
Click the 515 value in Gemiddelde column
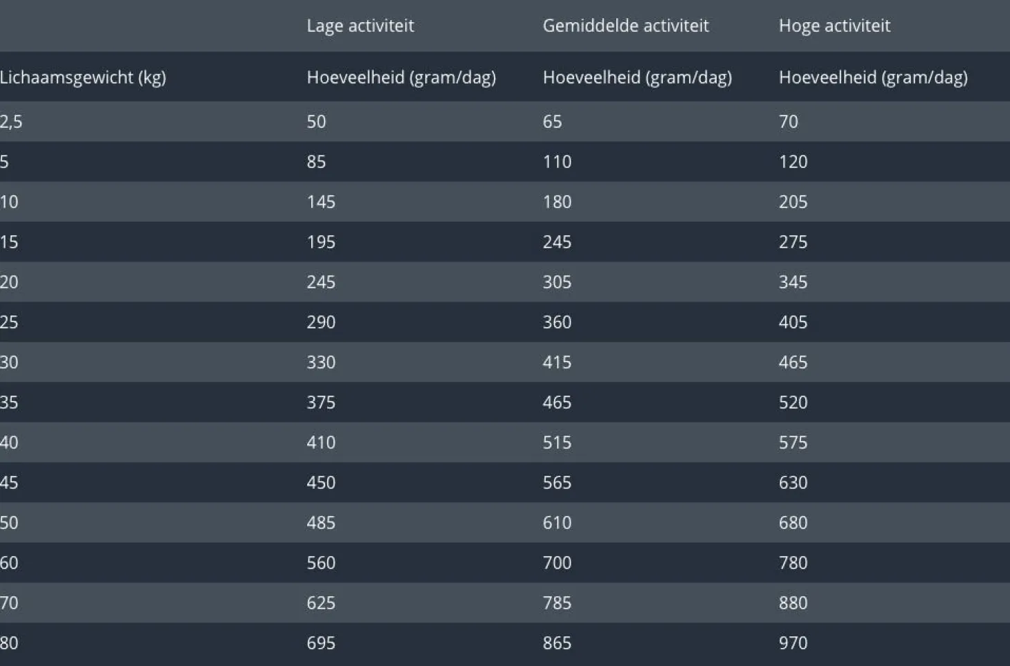557,443
